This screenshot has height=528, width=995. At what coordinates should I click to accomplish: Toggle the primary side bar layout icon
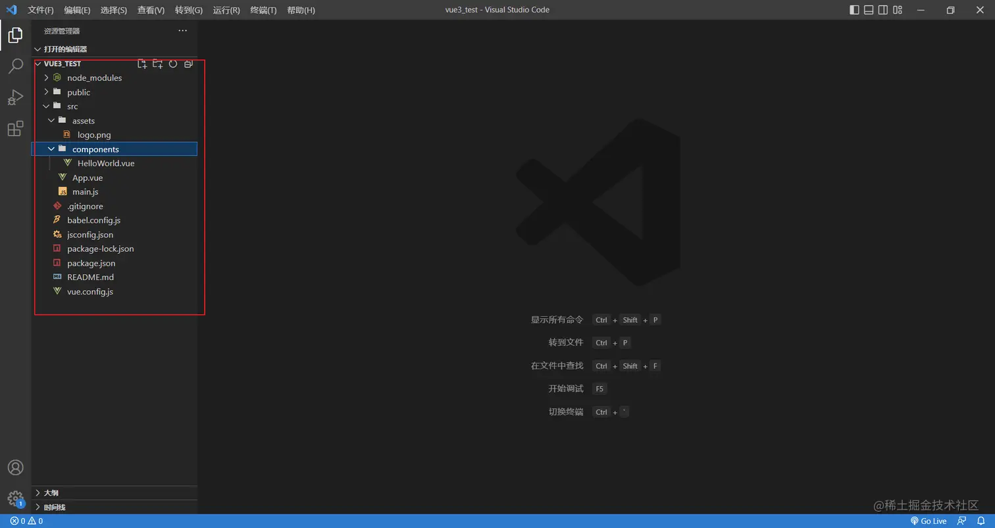point(854,10)
